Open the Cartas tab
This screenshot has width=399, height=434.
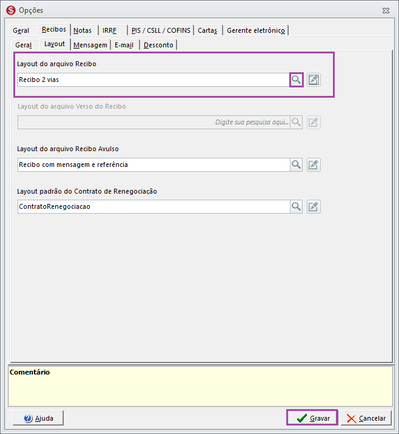207,30
